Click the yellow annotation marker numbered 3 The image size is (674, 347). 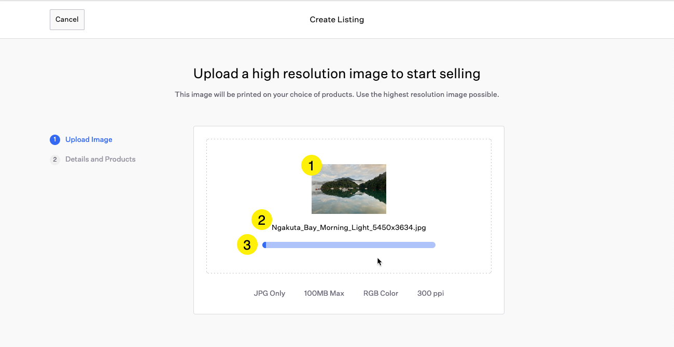click(x=247, y=245)
